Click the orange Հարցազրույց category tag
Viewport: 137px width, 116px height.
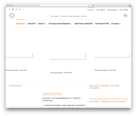pyautogui.click(x=52, y=93)
